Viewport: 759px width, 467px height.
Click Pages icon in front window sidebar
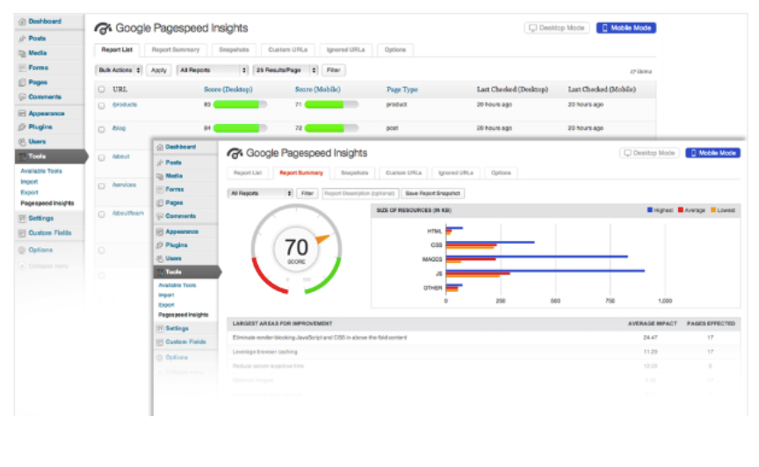coord(160,203)
